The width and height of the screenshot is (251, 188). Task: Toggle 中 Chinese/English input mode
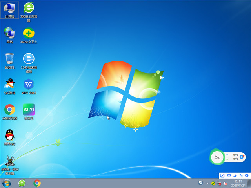point(229,175)
